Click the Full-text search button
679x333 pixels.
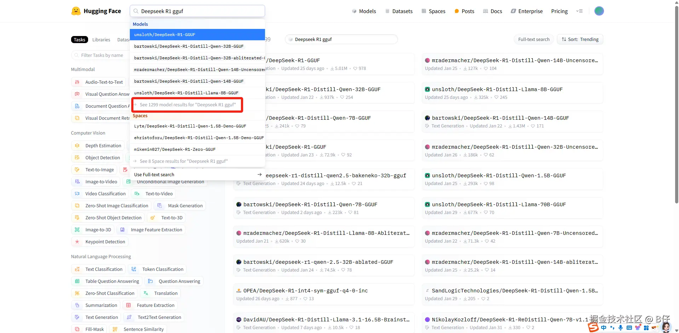click(534, 39)
